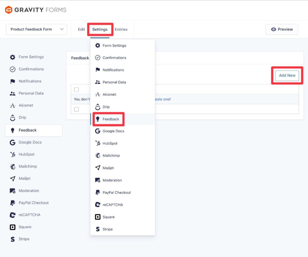Choose Personal Data in the dropdown menu
Image resolution: width=308 pixels, height=257 pixels.
point(123,82)
